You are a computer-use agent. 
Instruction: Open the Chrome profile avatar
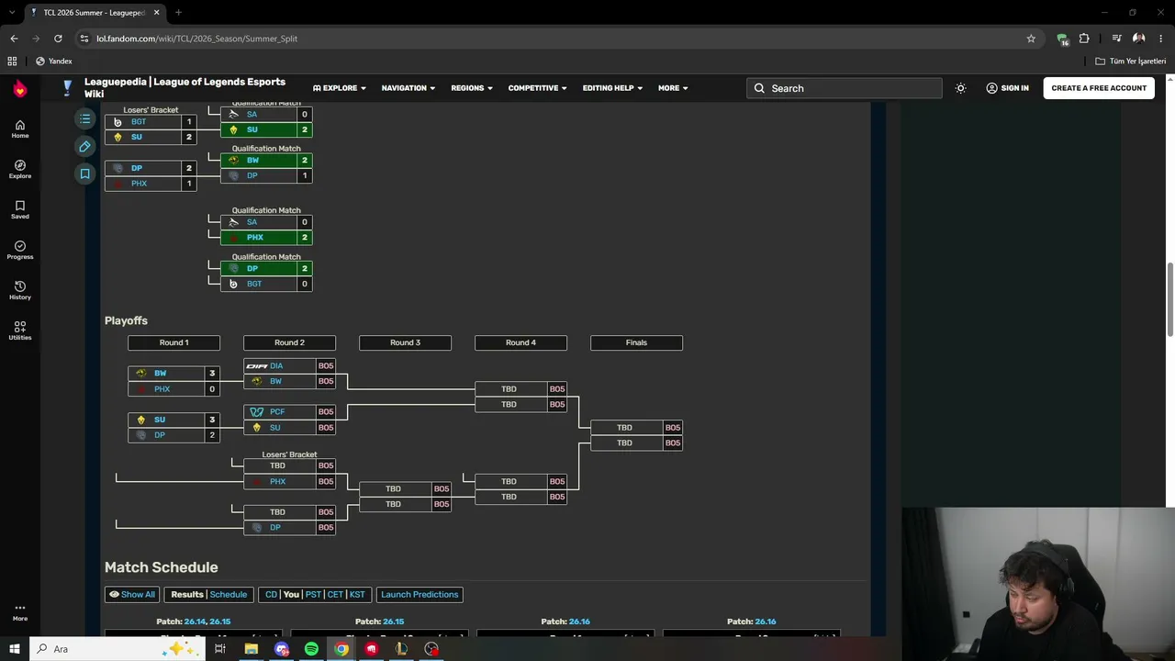point(1138,39)
